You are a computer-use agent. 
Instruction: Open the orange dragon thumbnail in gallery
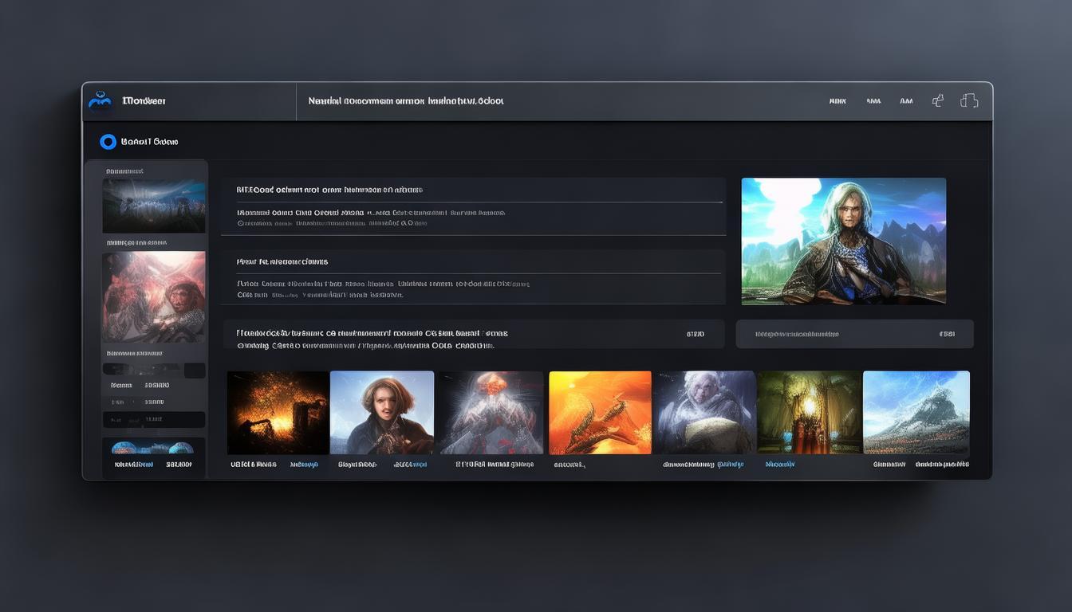tap(600, 413)
